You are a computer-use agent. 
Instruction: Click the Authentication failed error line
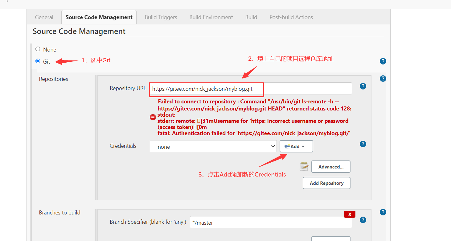coord(254,133)
